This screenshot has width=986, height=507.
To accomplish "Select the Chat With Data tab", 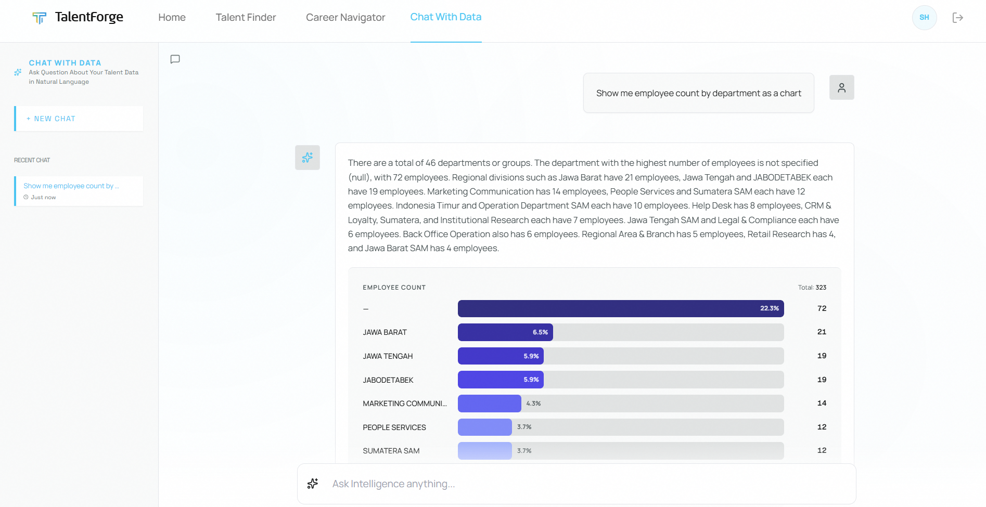I will (x=446, y=17).
